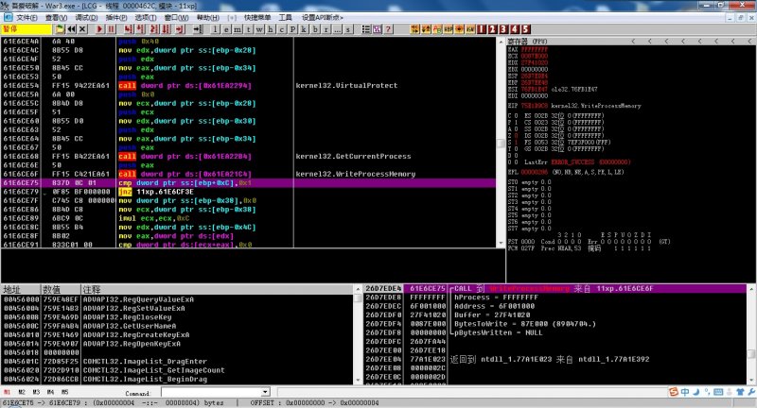Click the Execute Till Return toolbar icon

[x=180, y=29]
